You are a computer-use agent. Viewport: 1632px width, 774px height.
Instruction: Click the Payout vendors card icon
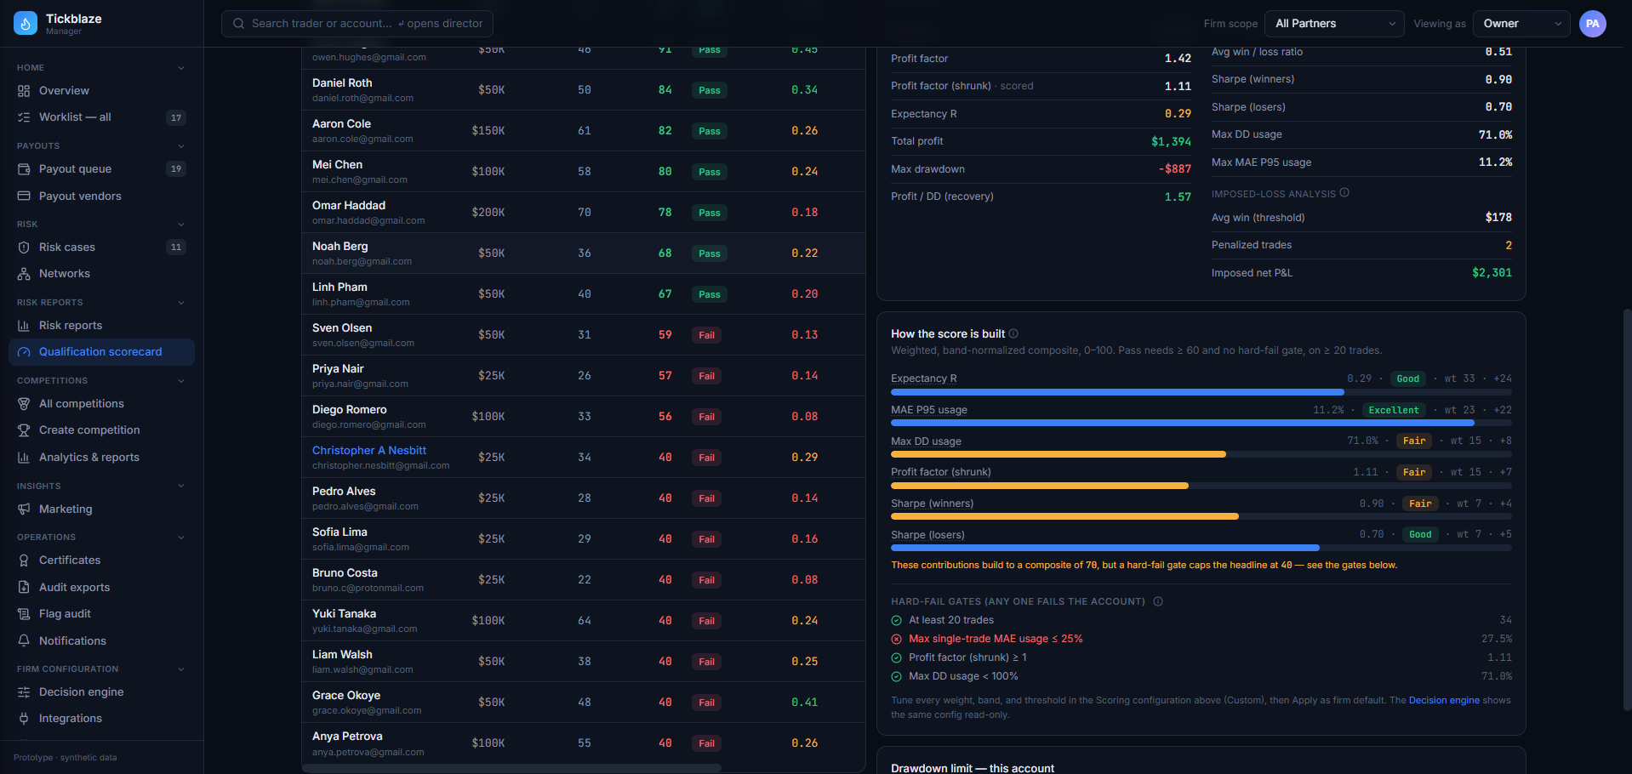click(24, 196)
